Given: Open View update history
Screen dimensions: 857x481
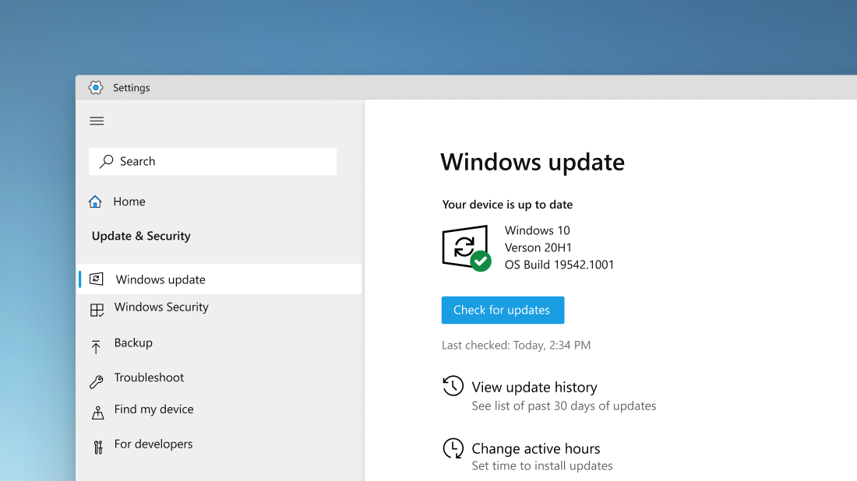Looking at the screenshot, I should [534, 387].
